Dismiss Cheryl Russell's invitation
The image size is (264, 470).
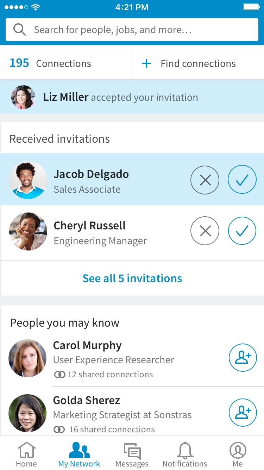(x=205, y=231)
